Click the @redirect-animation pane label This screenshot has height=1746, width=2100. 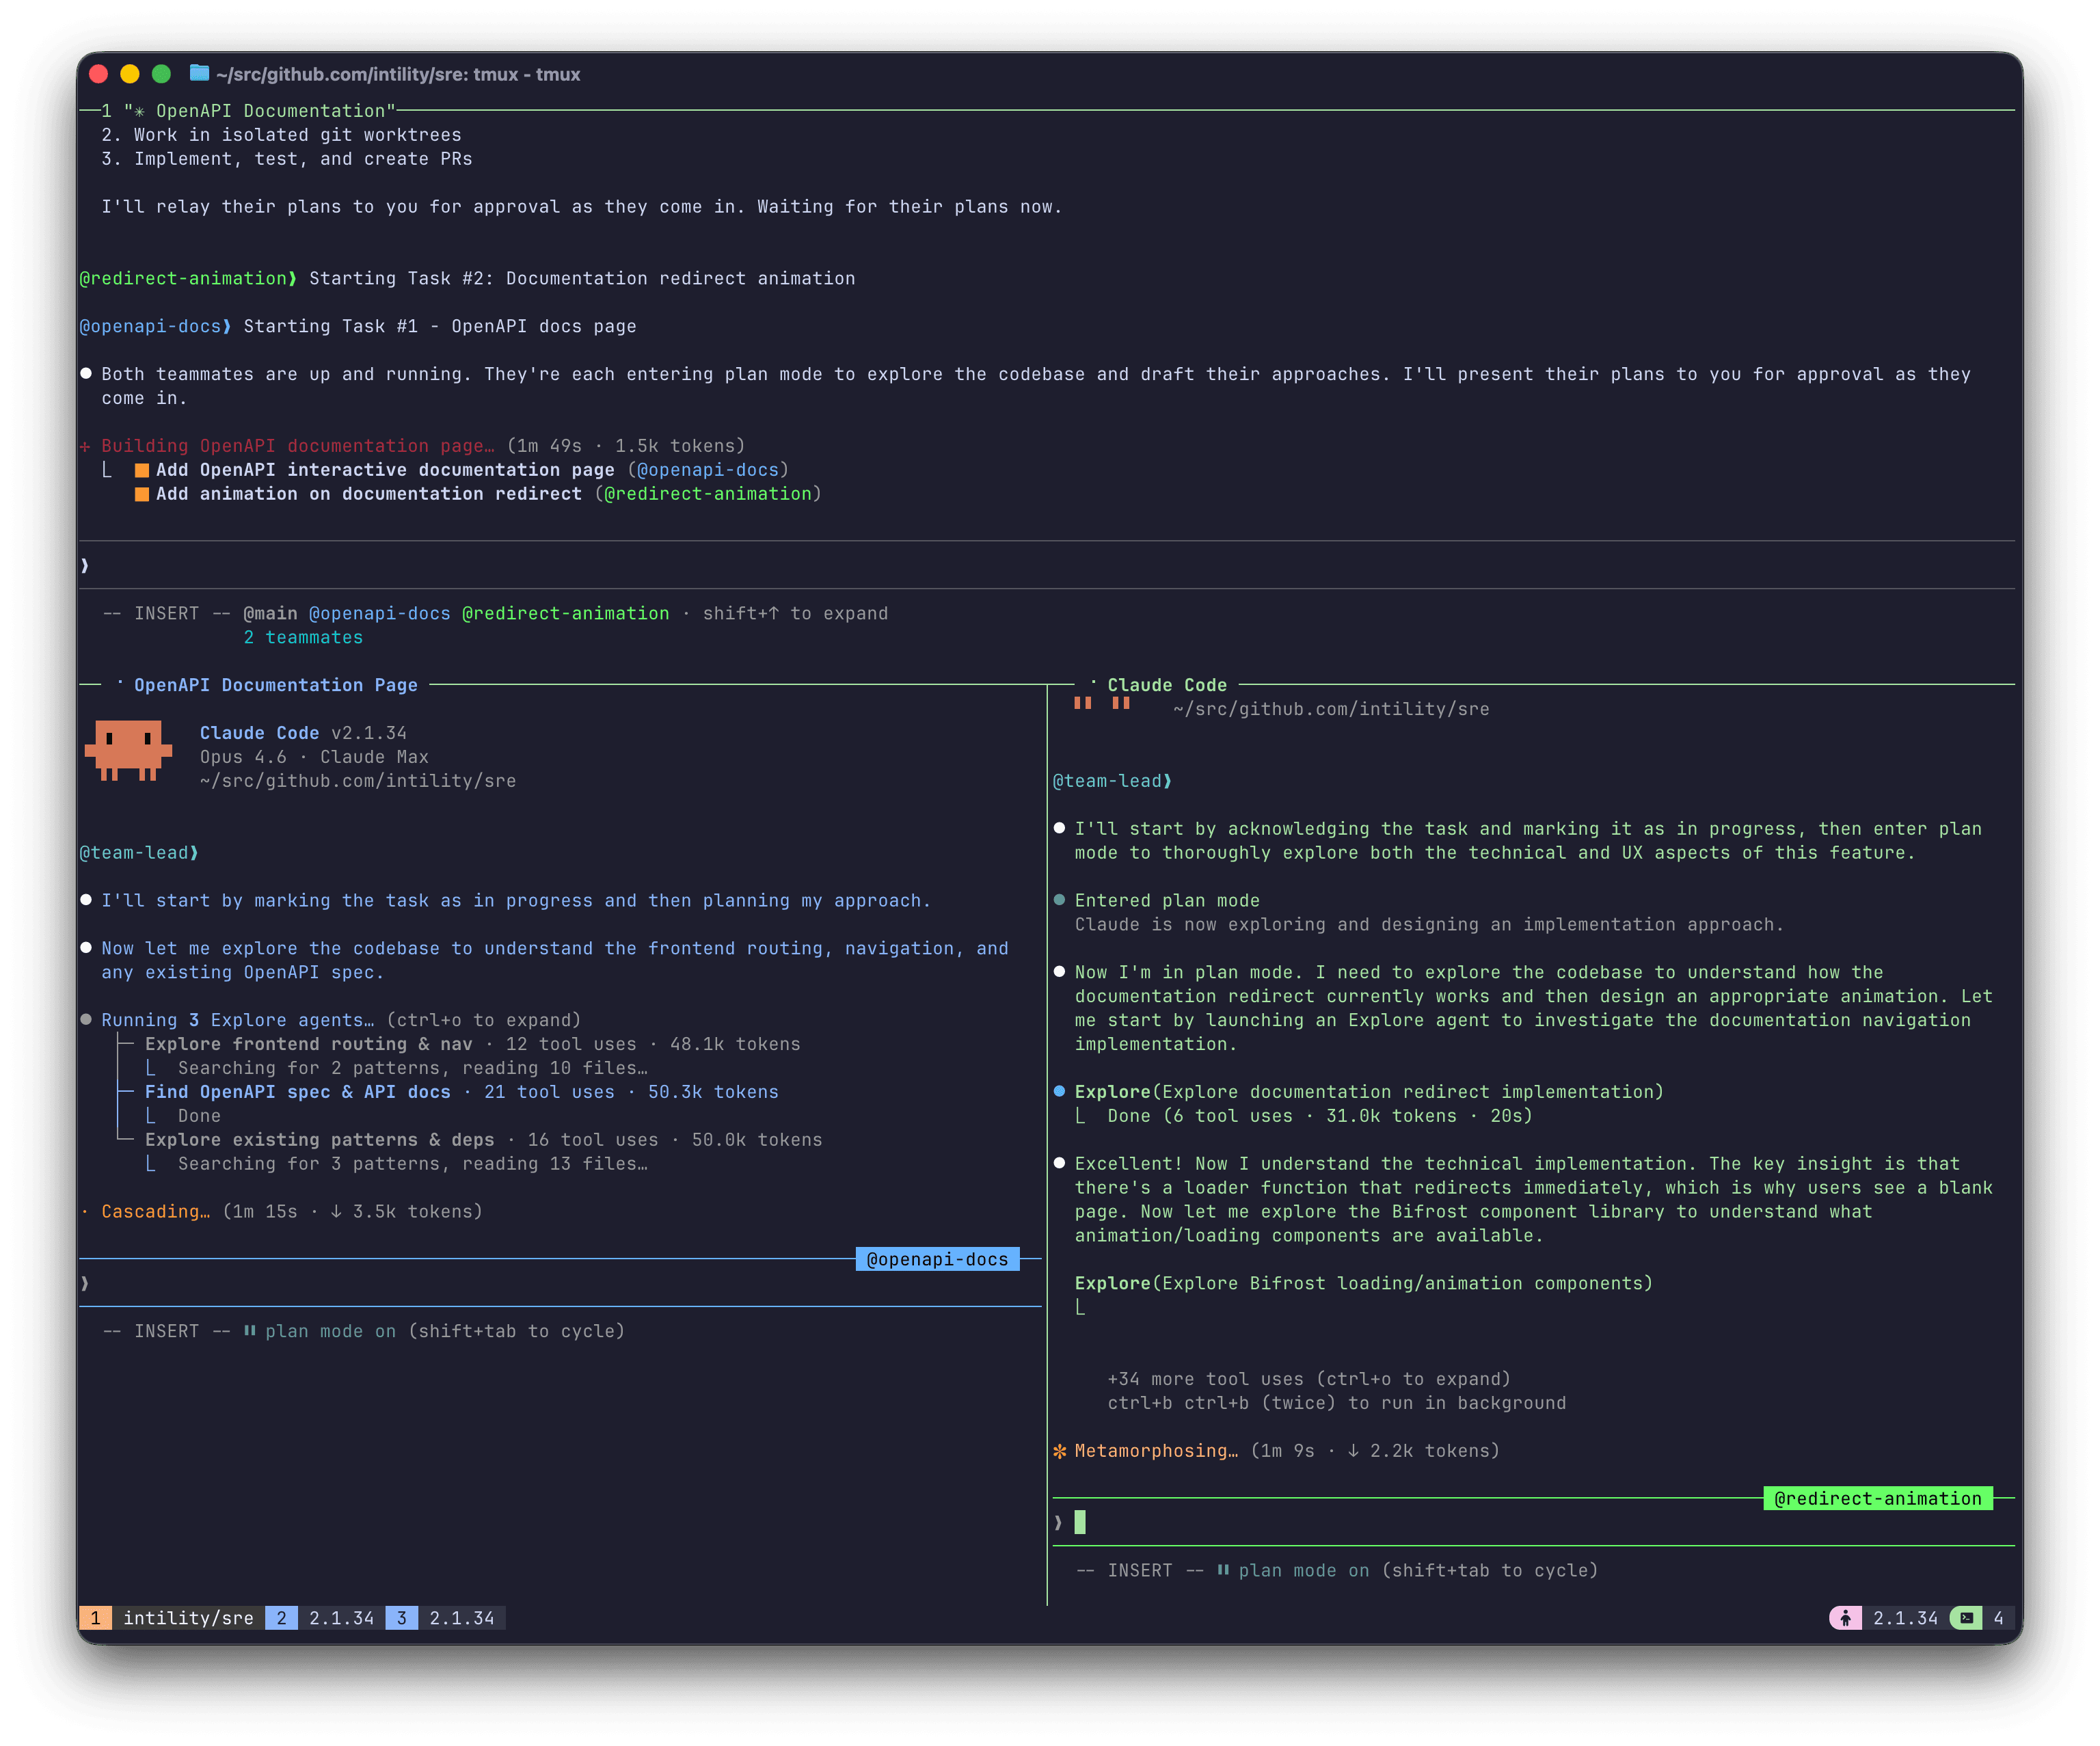pos(1879,1498)
